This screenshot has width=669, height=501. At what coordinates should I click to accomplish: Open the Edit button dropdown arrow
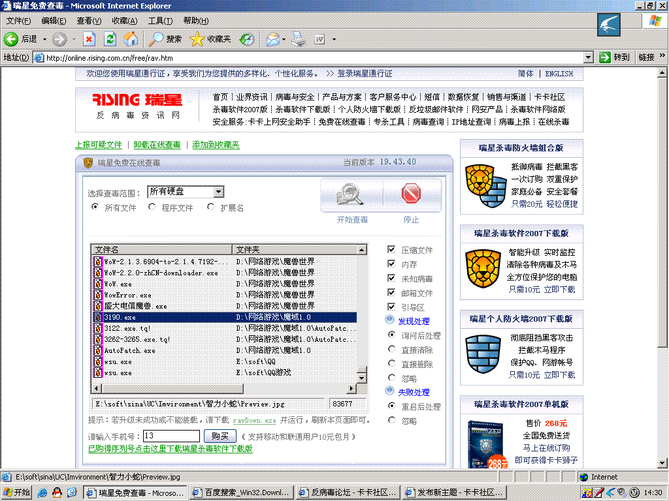pos(334,39)
